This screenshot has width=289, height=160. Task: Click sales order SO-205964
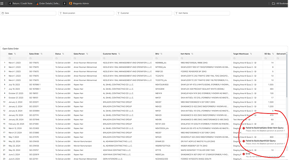(34, 111)
